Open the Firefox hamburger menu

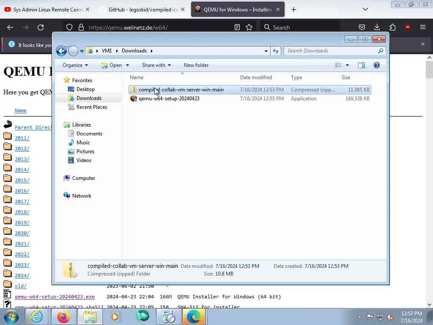pyautogui.click(x=422, y=27)
